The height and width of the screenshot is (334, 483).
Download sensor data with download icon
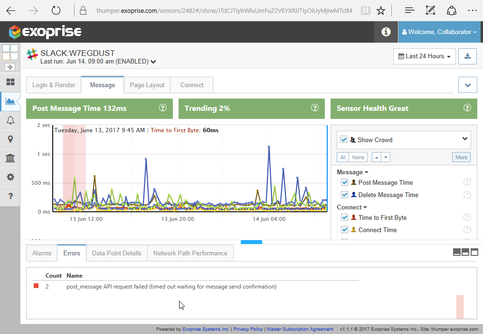coord(467,56)
